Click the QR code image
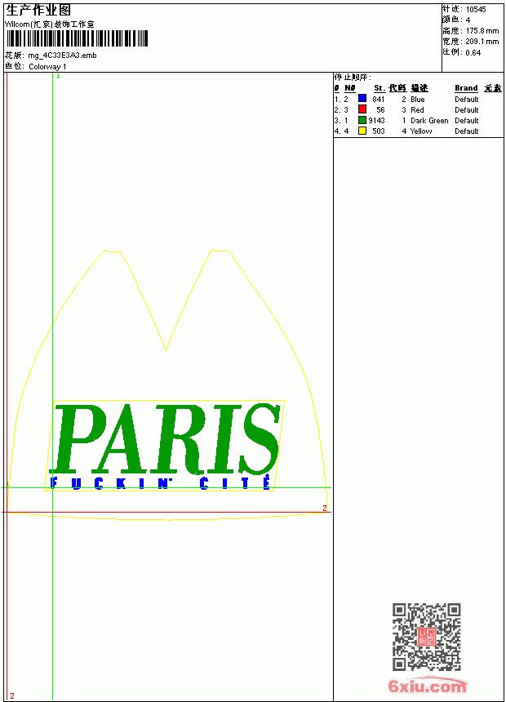The image size is (506, 702). [426, 636]
